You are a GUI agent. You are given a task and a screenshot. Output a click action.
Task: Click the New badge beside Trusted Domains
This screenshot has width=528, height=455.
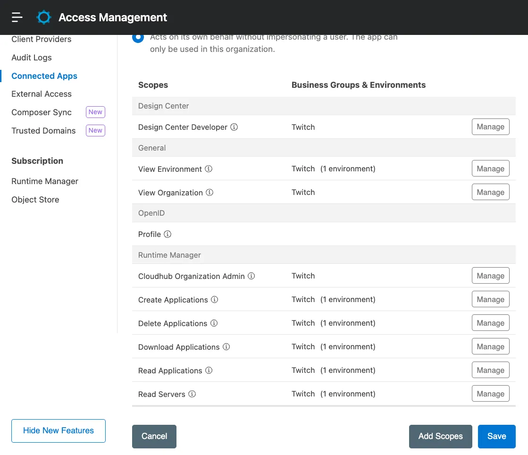tap(95, 130)
